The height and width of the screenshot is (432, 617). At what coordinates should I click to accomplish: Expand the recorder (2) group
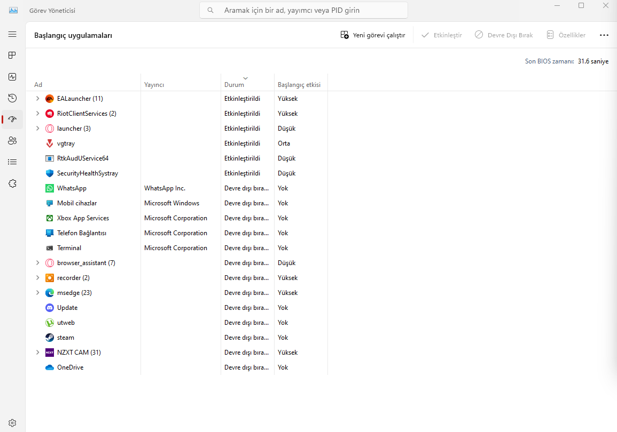(38, 278)
